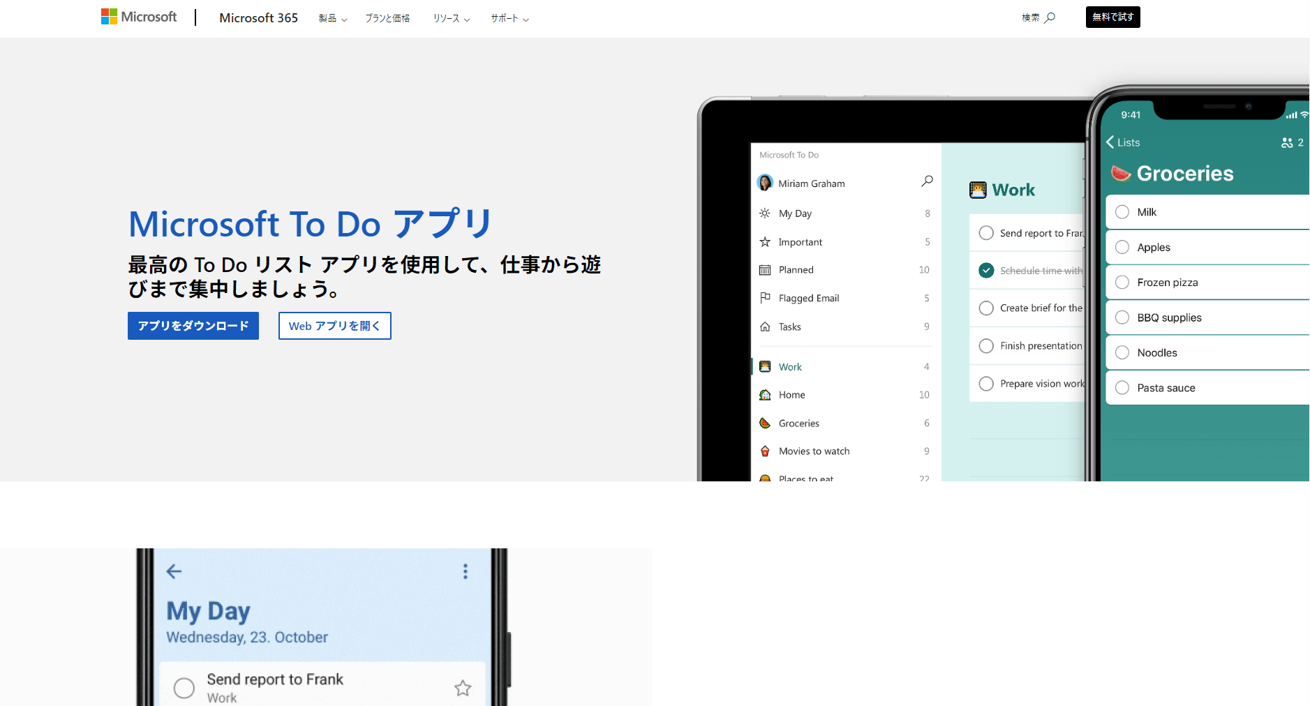Click the アプリをダウンロード button
This screenshot has height=706, width=1310.
pos(193,326)
